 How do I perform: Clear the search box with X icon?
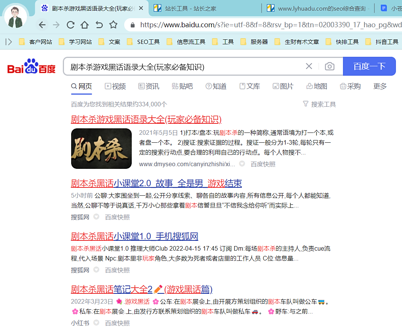point(309,66)
